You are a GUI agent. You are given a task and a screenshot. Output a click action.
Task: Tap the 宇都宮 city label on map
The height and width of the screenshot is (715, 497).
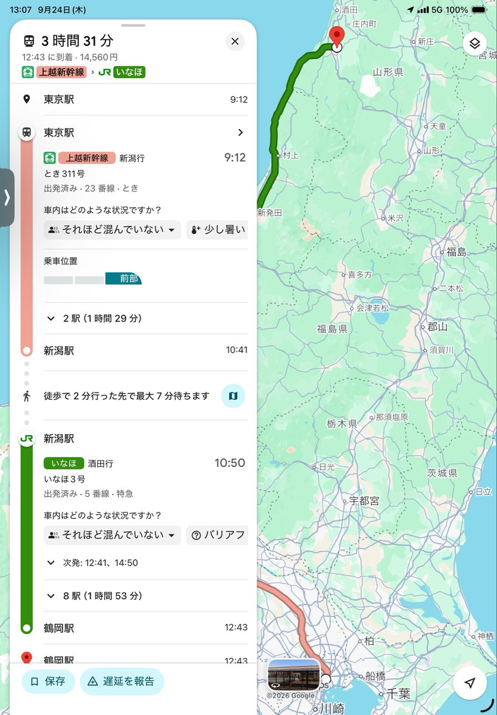pos(364,501)
